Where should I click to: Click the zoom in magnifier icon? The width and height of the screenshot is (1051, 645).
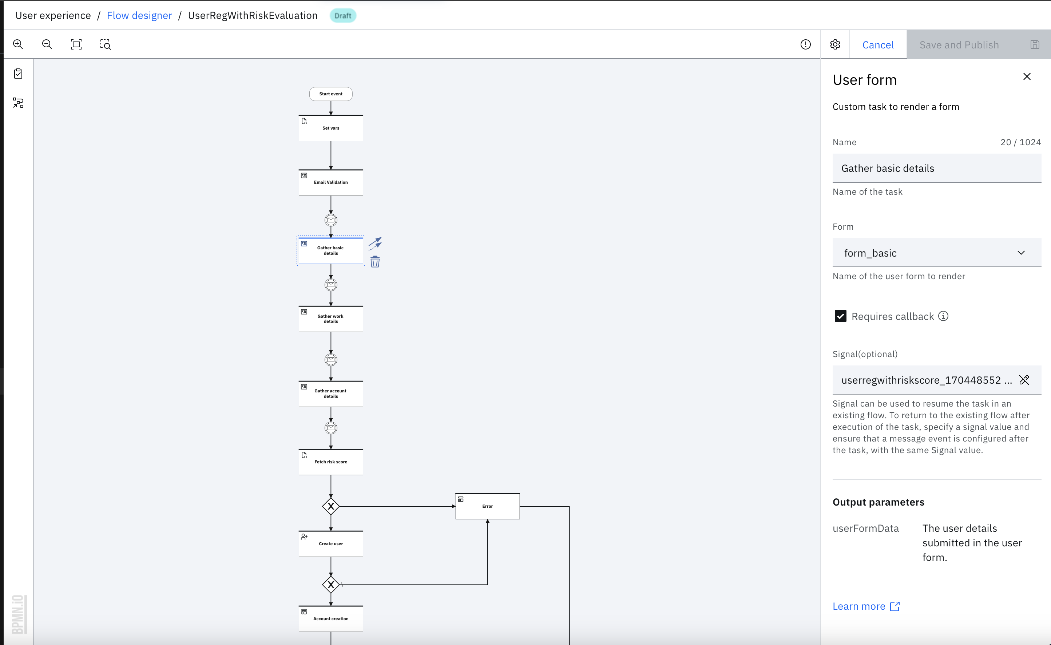(18, 44)
